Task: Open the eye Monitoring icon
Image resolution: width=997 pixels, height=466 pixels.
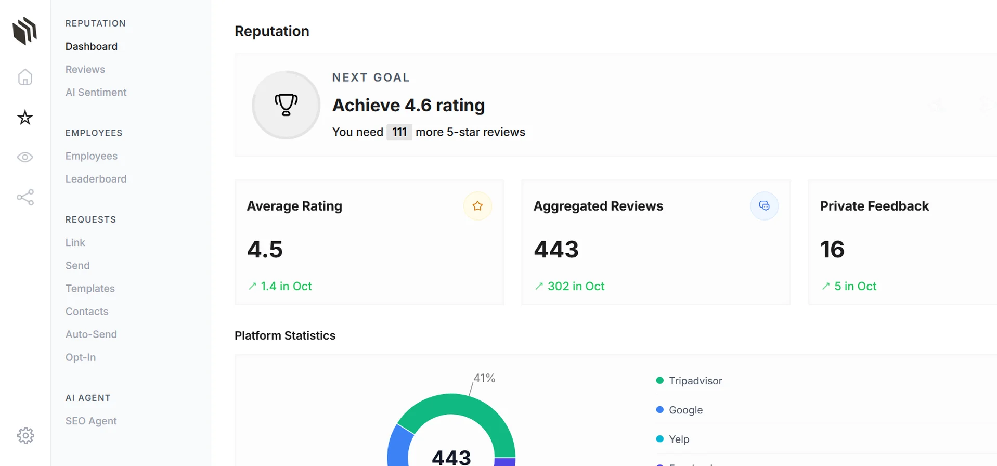Action: tap(25, 157)
